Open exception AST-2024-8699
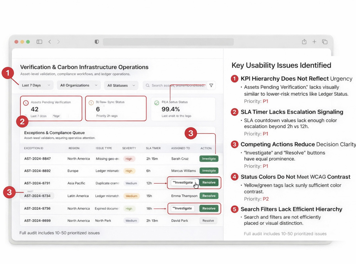The height and width of the screenshot is (267, 356). (x=37, y=220)
